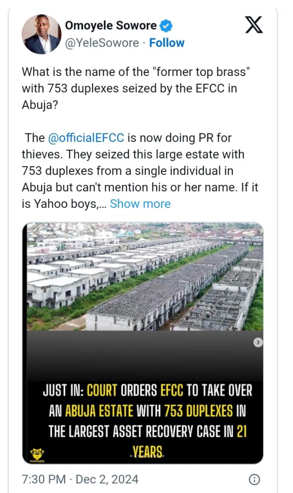Open the info icon beside the timestamp
The width and height of the screenshot is (293, 493).
255,480
